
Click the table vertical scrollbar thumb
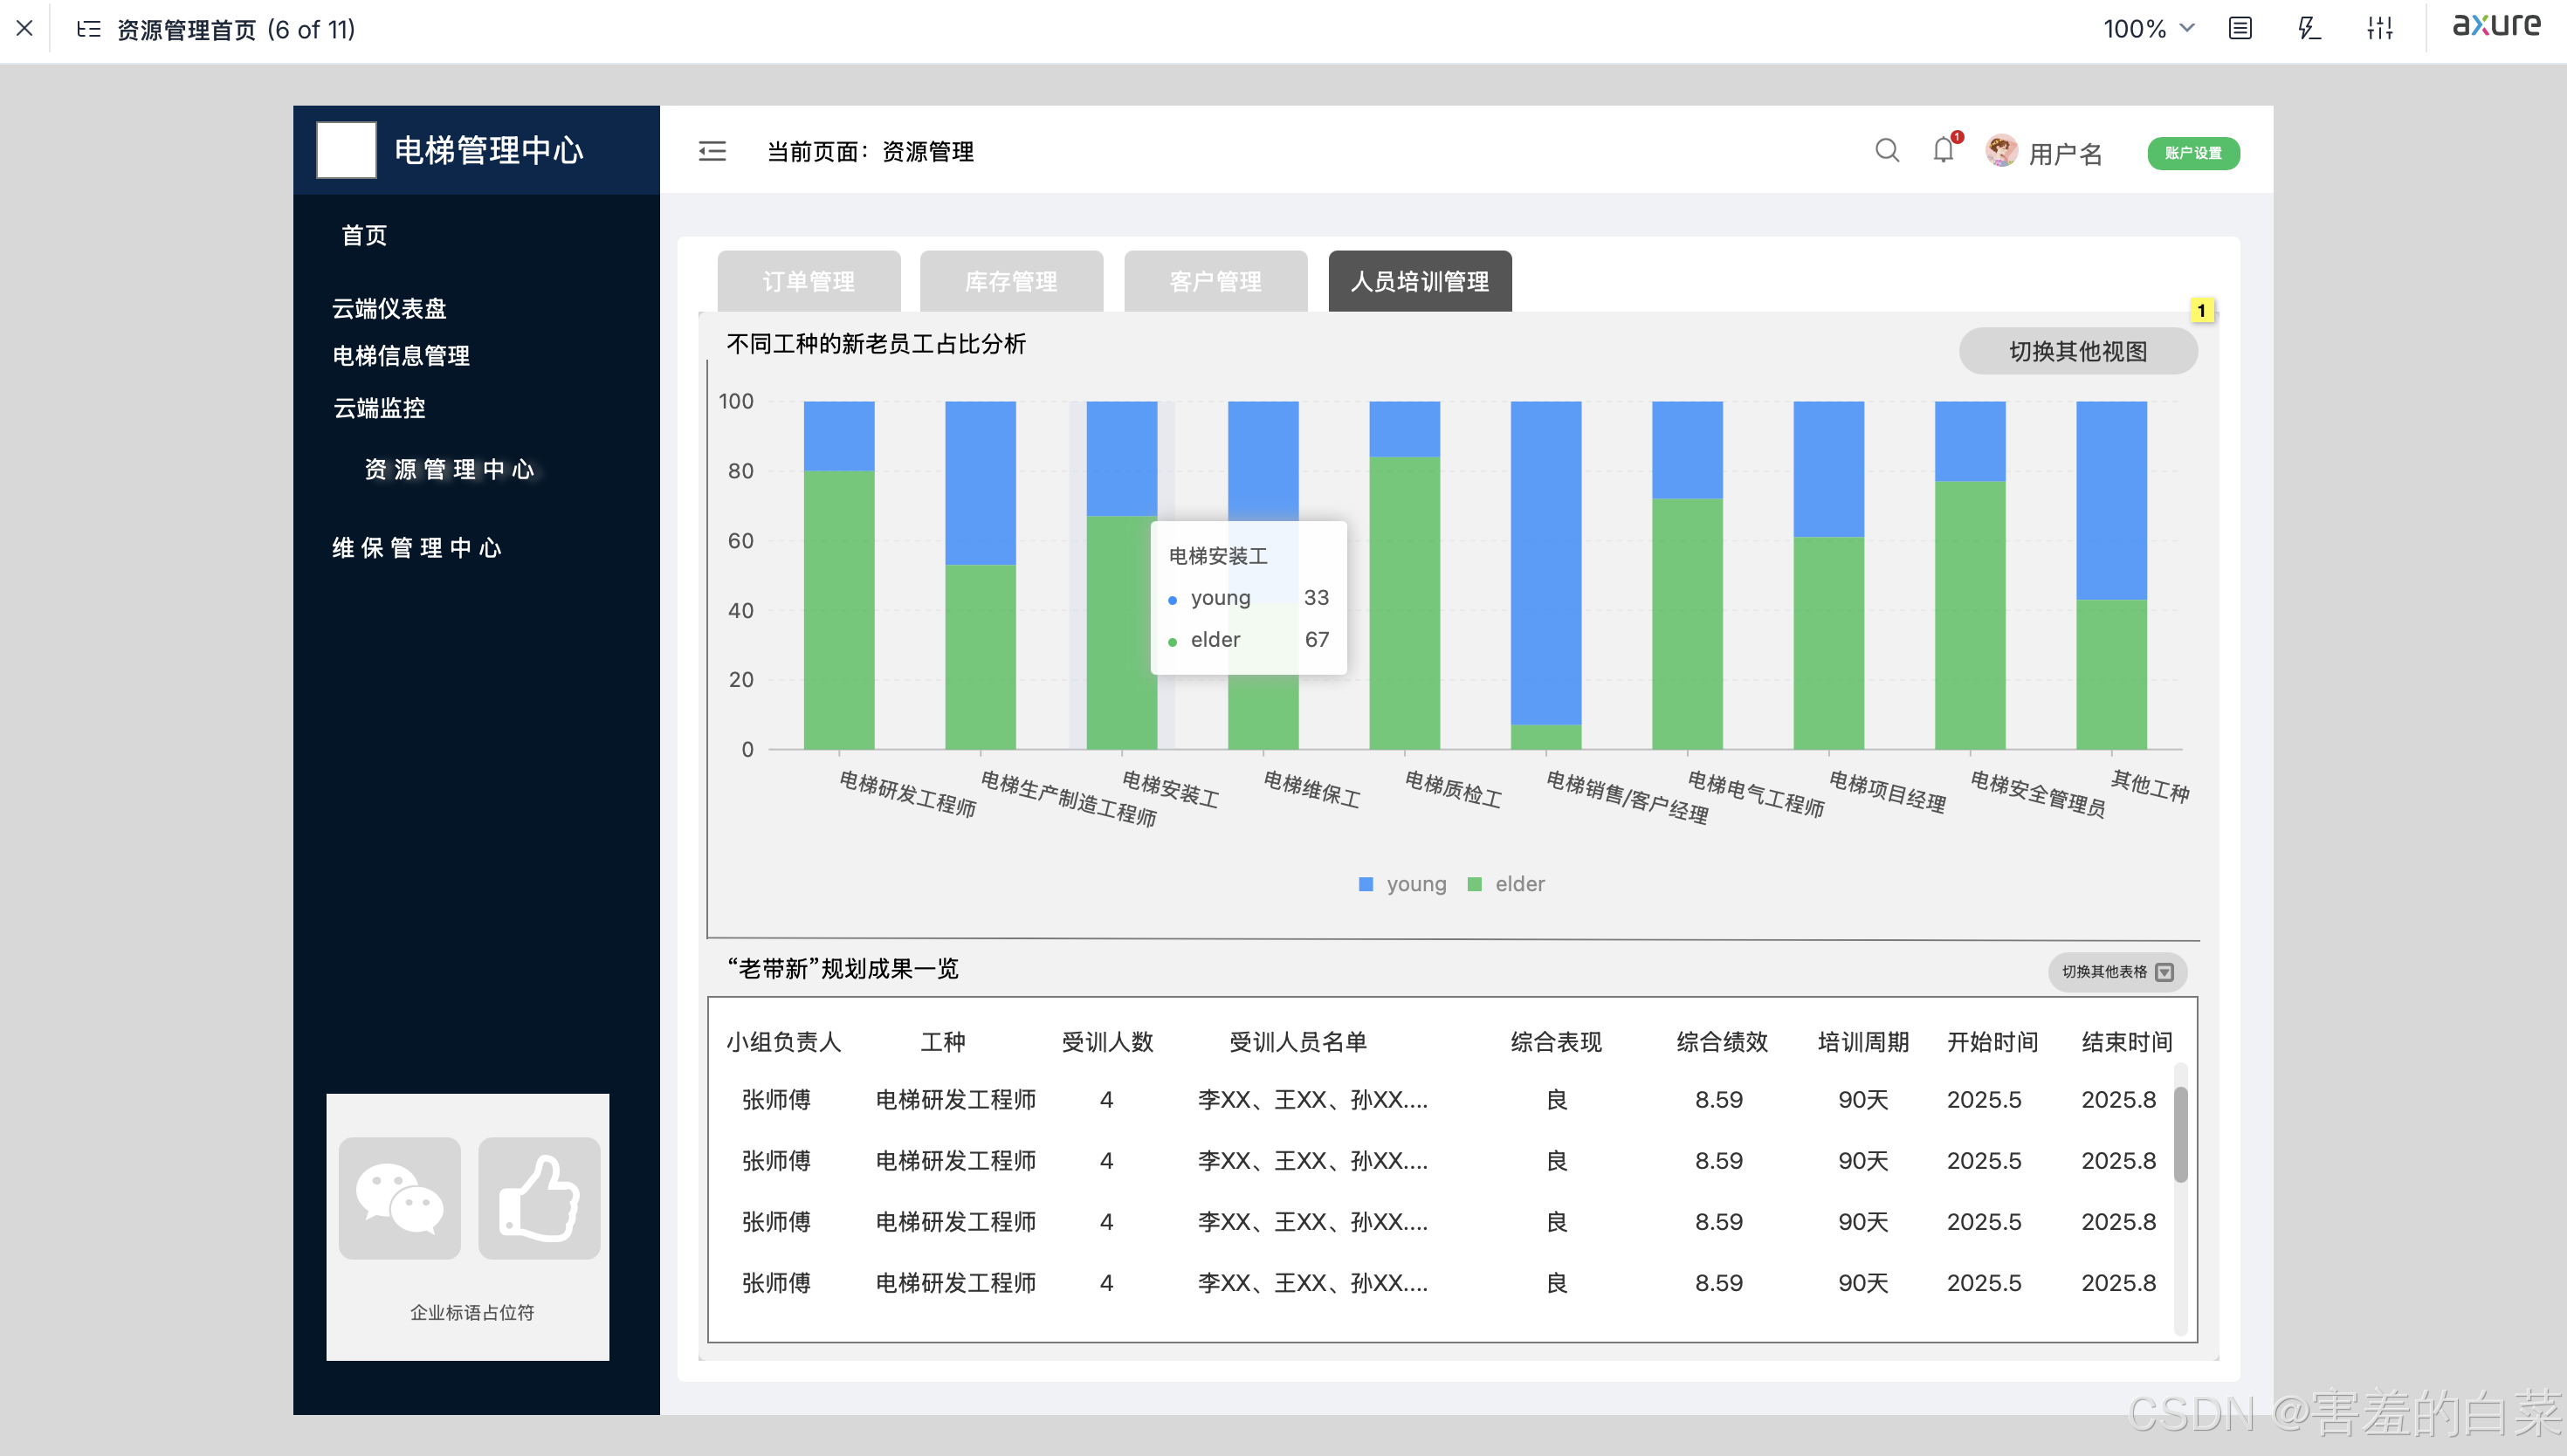2180,1134
